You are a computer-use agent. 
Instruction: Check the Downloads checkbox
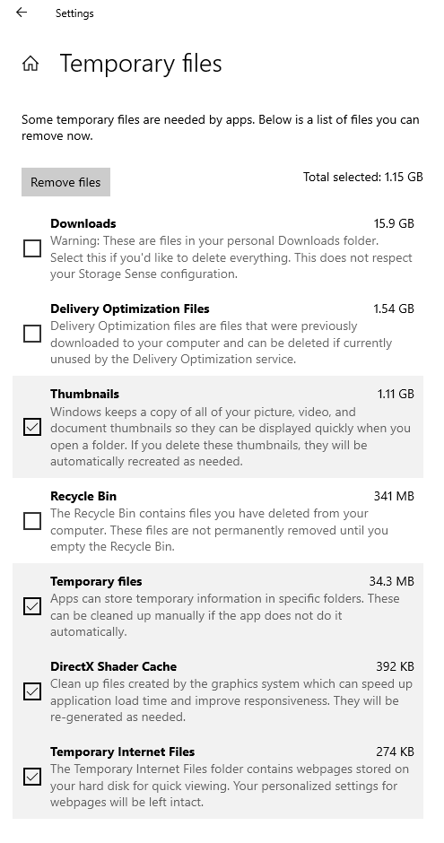coord(32,248)
